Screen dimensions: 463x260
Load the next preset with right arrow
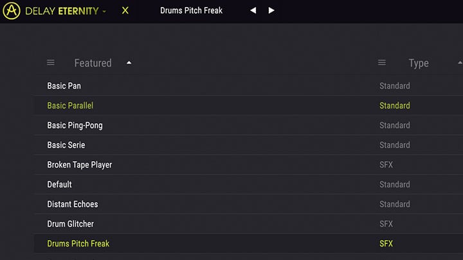[271, 11]
